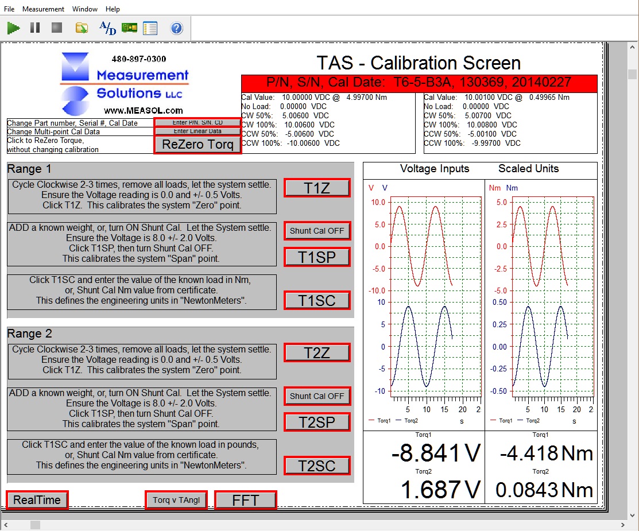Click the 1.687 V Torq2 readout
The height and width of the screenshot is (531, 639).
click(440, 490)
